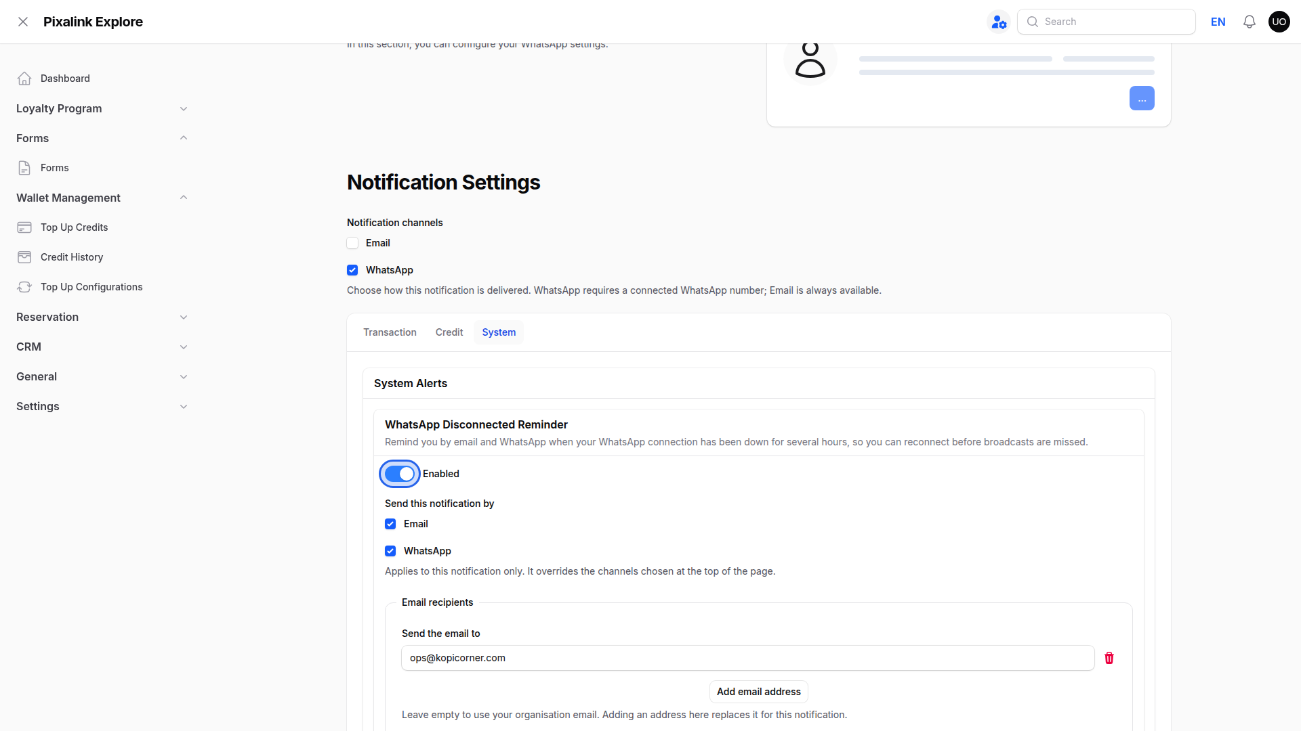
Task: Focus the Search field
Action: (1107, 22)
